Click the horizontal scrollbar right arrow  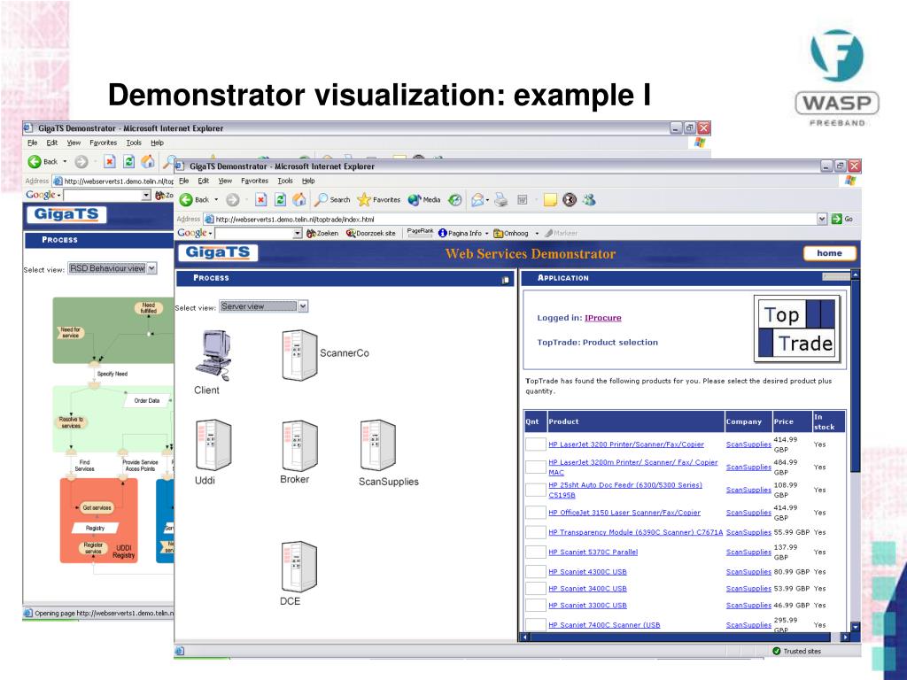[x=846, y=637]
